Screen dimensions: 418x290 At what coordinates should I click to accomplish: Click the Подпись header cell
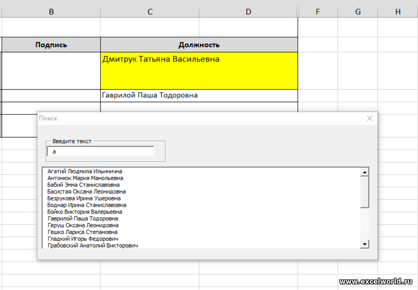[51, 45]
